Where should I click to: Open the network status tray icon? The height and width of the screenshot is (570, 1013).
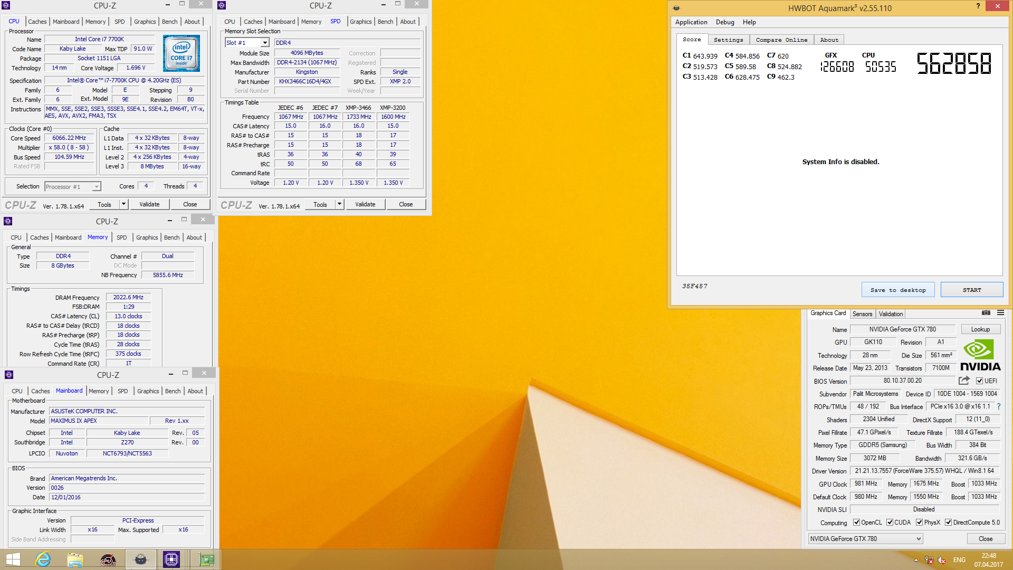pos(929,560)
